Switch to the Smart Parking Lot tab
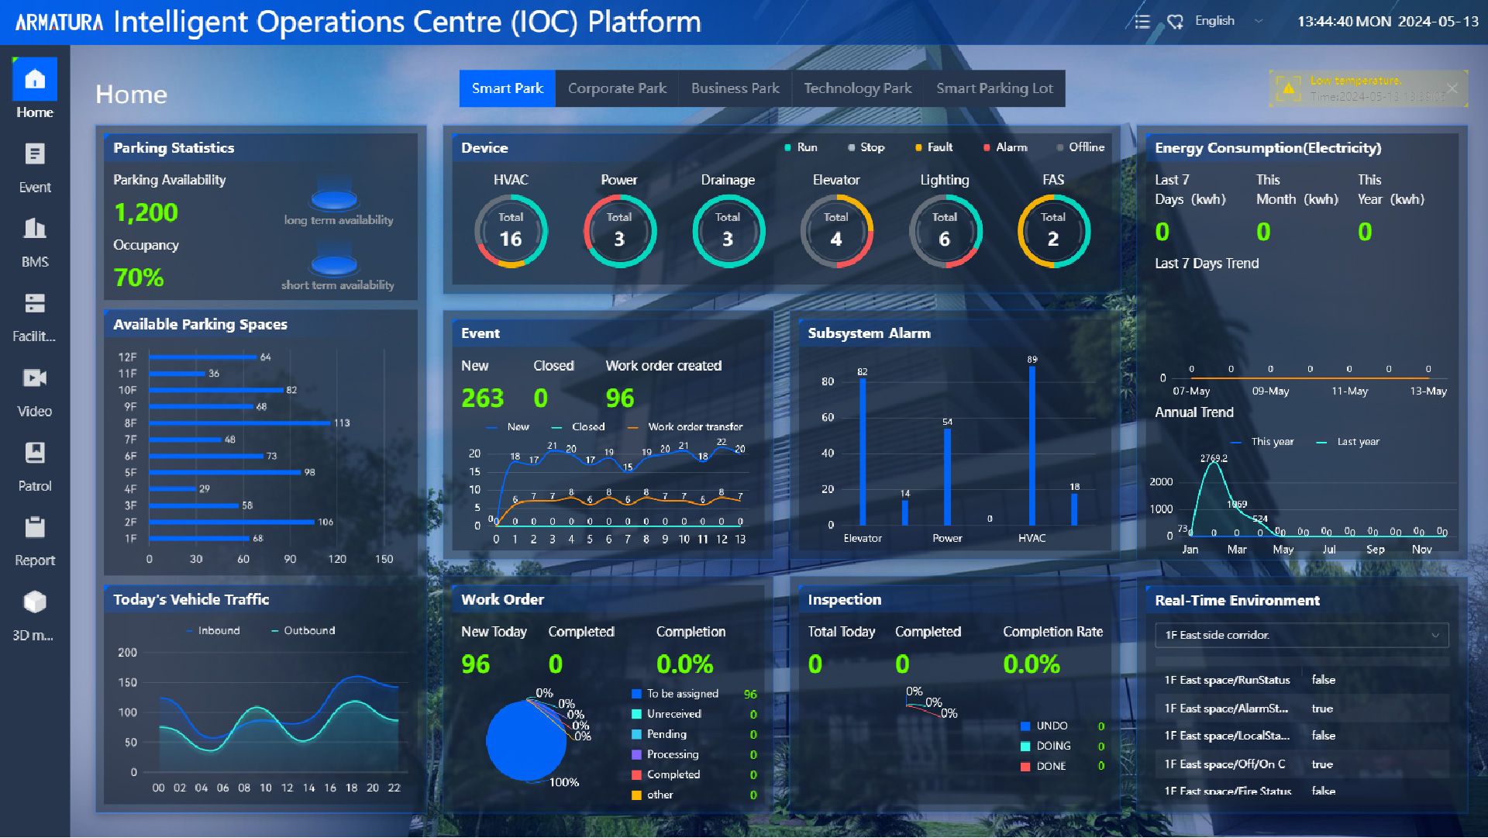 click(994, 88)
